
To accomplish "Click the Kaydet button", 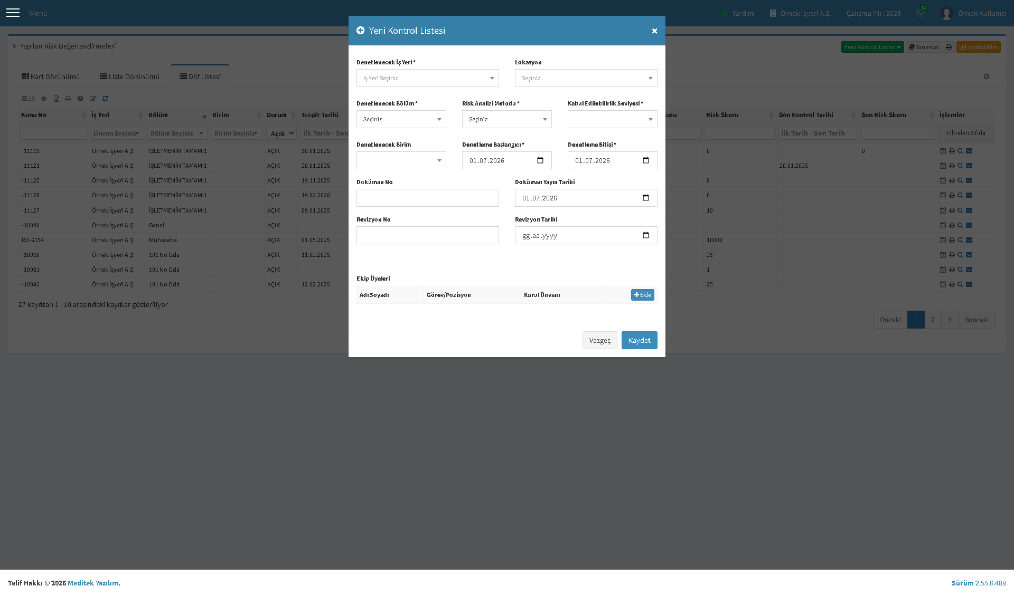I will [x=639, y=340].
